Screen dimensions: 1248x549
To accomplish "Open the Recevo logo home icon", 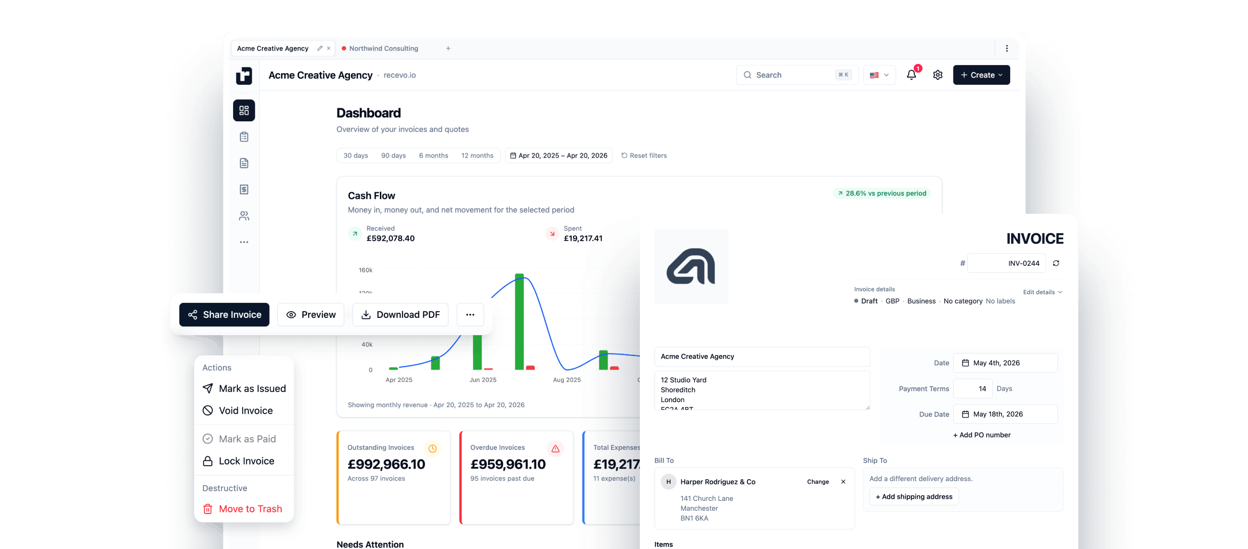I will coord(244,75).
